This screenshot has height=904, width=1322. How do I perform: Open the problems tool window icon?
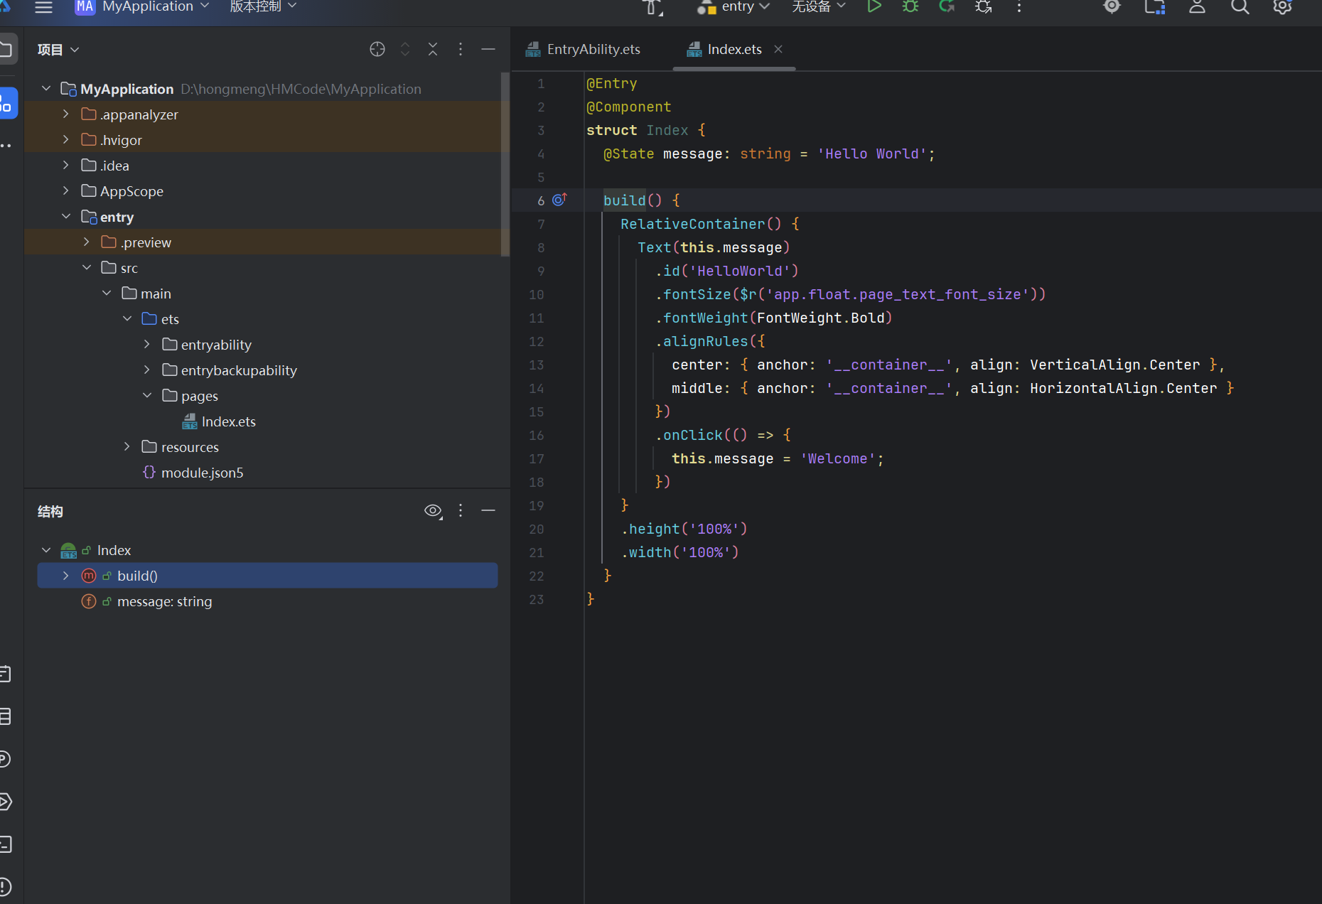4,886
